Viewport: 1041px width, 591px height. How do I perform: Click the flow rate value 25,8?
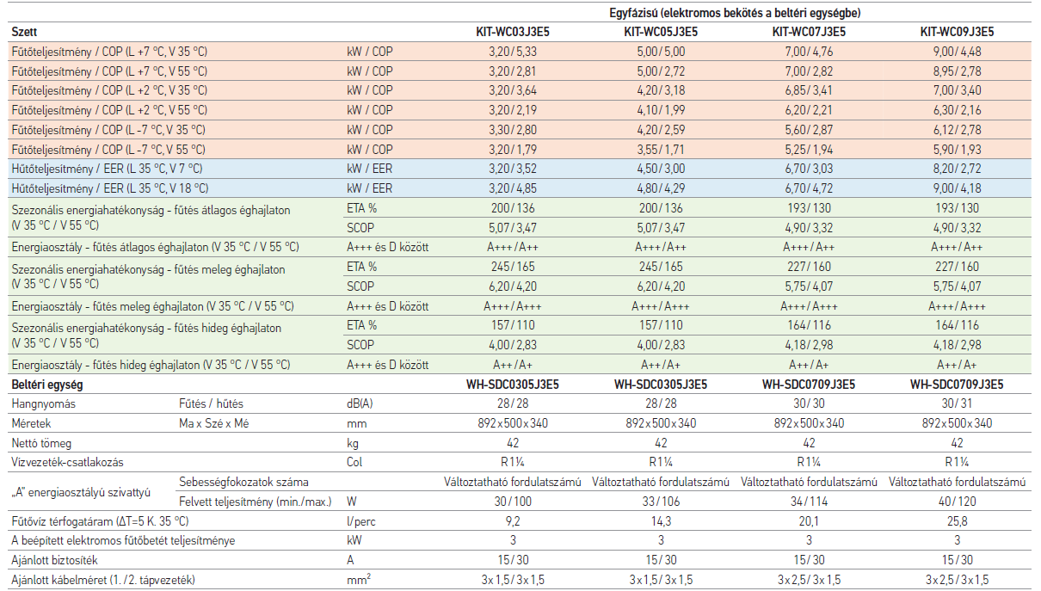coord(957,521)
